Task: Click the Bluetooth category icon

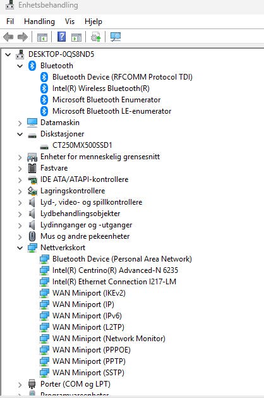Action: click(x=32, y=66)
